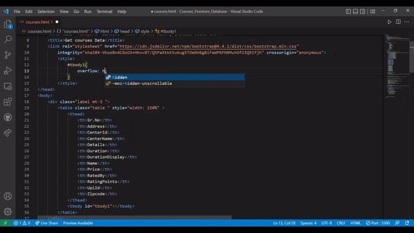Viewport: 414px width, 233px height.
Task: Open GitHub view in activity bar
Action: tap(8, 117)
